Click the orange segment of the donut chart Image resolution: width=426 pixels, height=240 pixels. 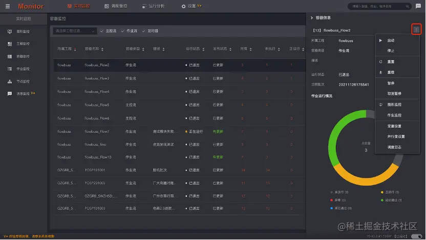click(x=366, y=178)
